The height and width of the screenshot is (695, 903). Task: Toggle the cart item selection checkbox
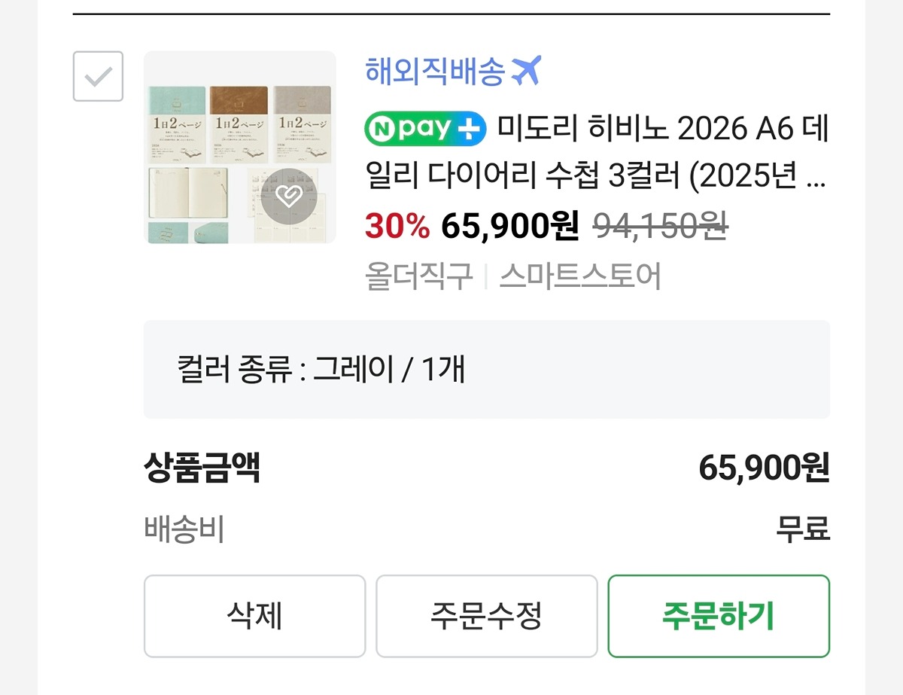click(98, 76)
